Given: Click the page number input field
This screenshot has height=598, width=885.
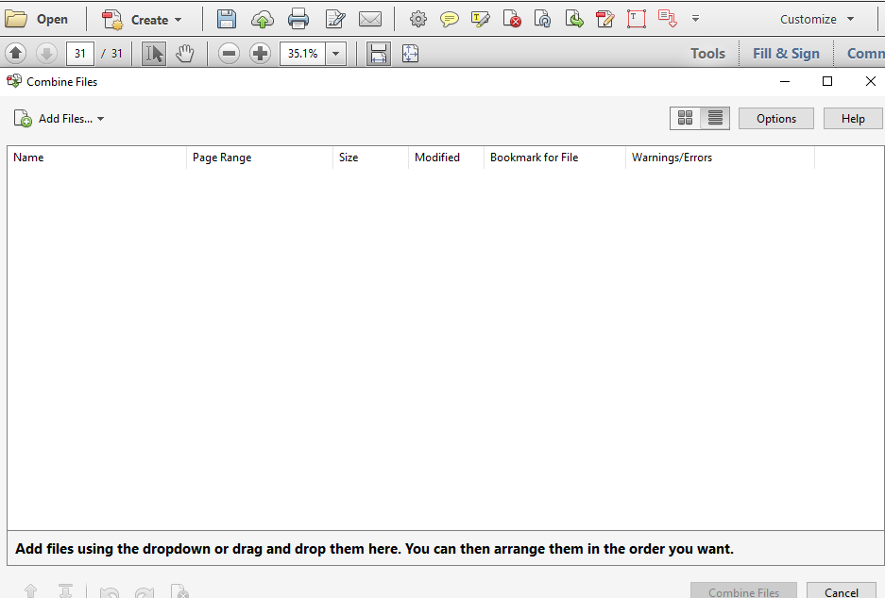Looking at the screenshot, I should 79,54.
